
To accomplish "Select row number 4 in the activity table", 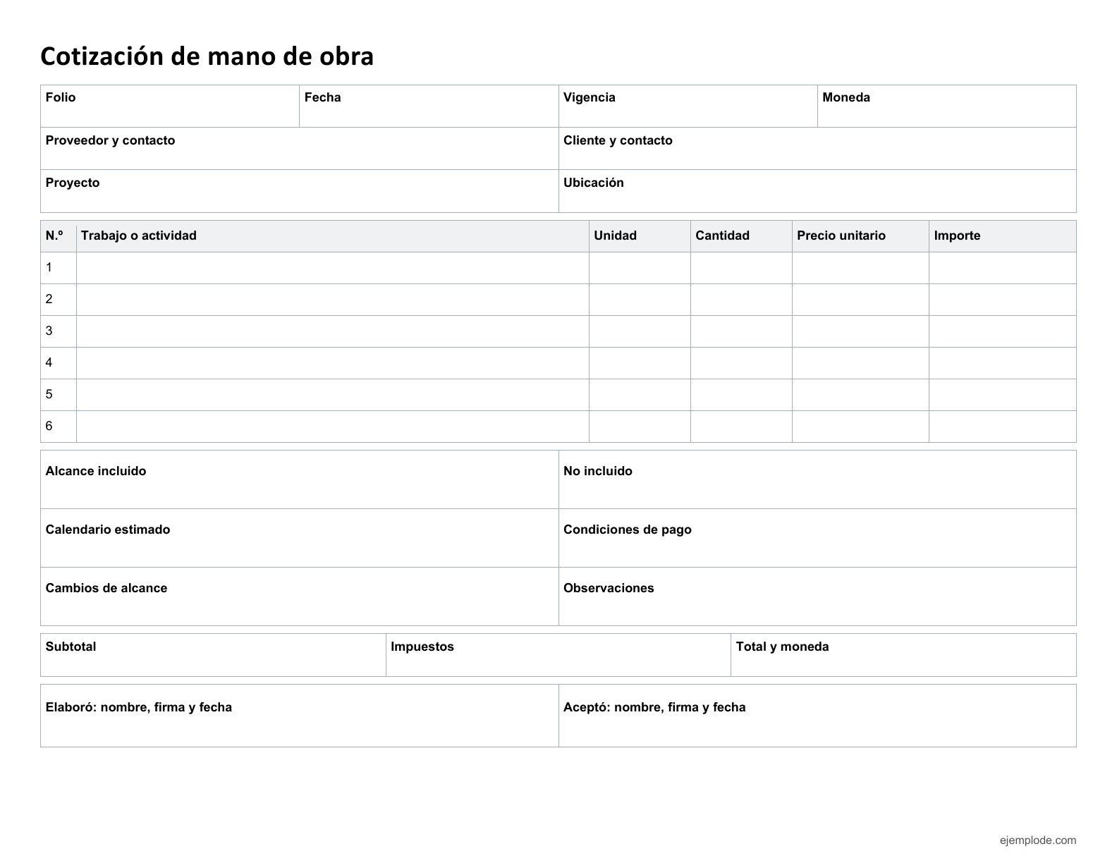I will click(49, 362).
